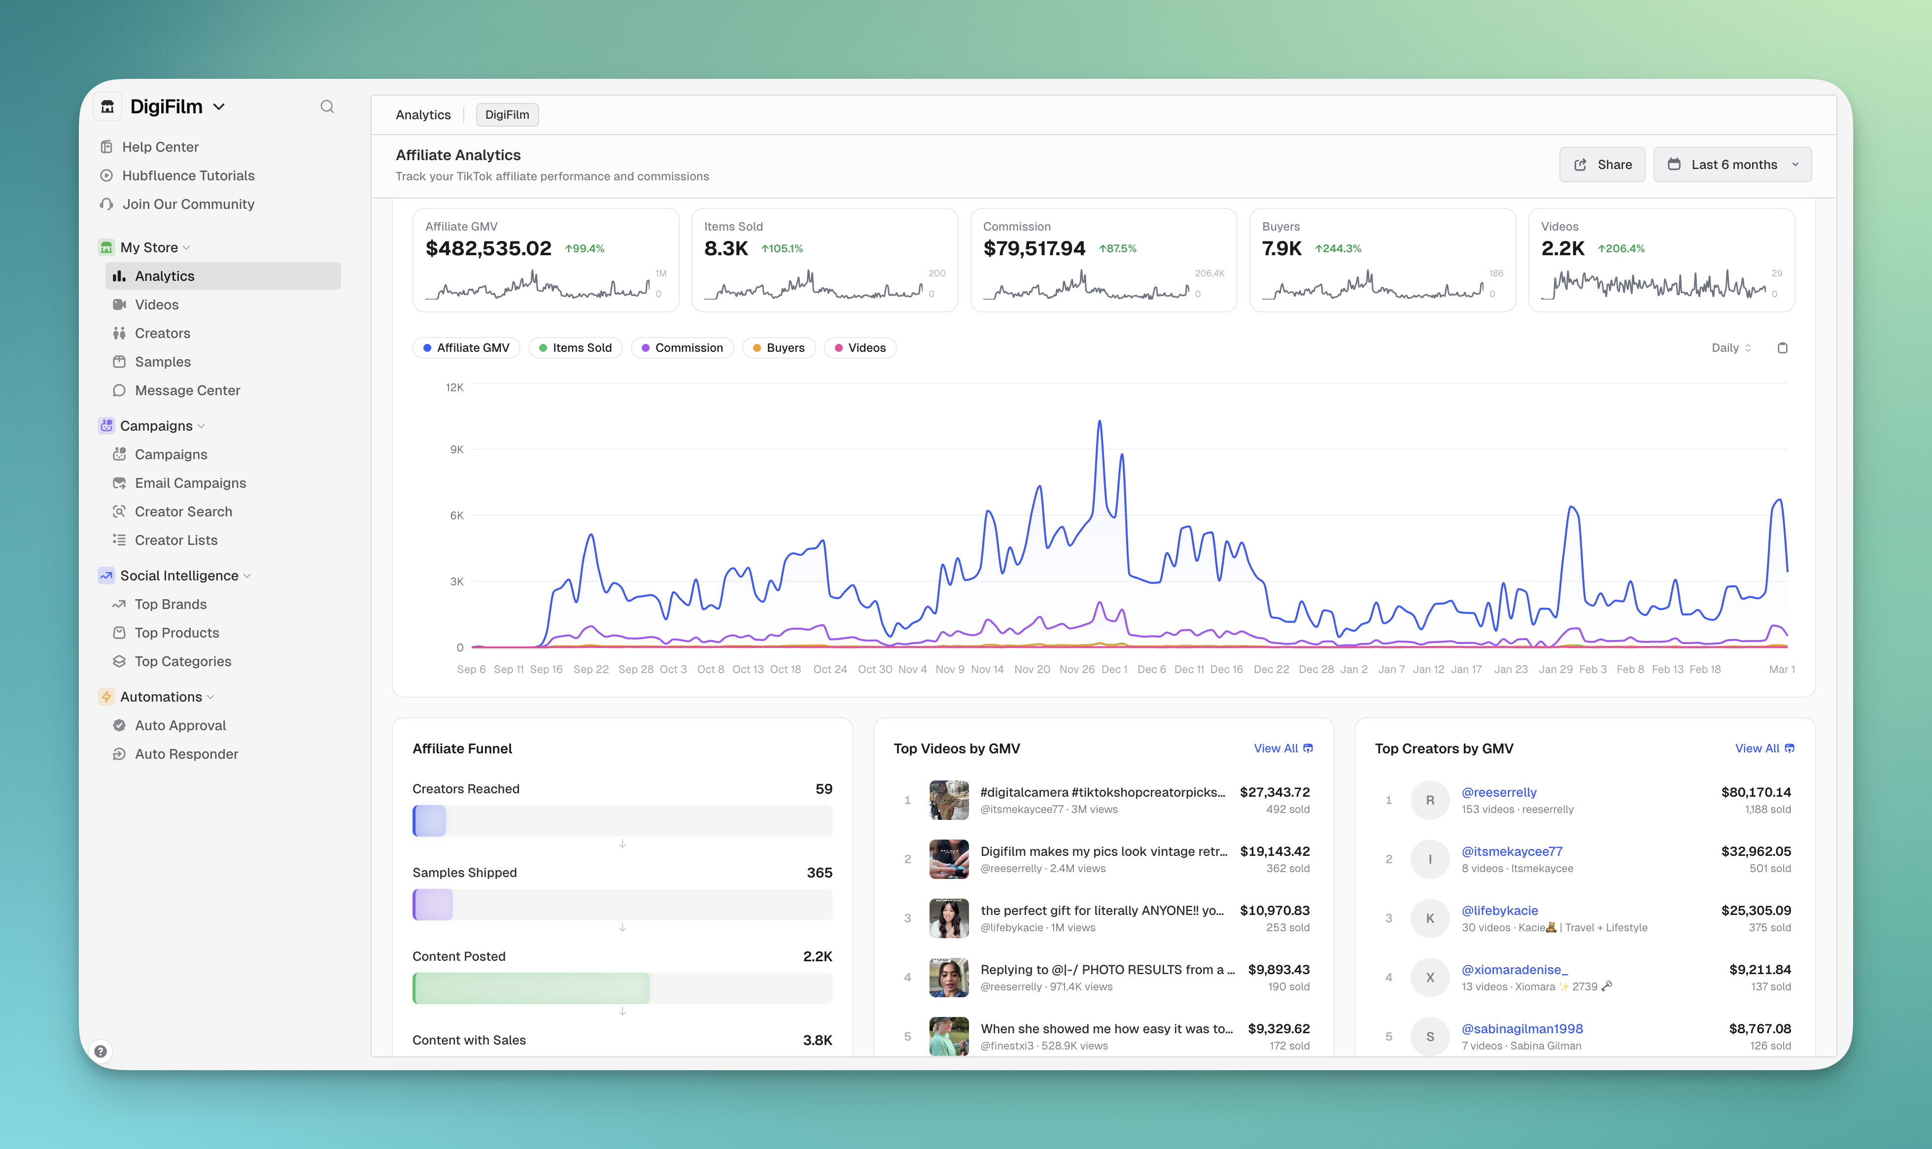Click the Creators icon under My Store
Screen dimensions: 1932x1149
pos(120,333)
